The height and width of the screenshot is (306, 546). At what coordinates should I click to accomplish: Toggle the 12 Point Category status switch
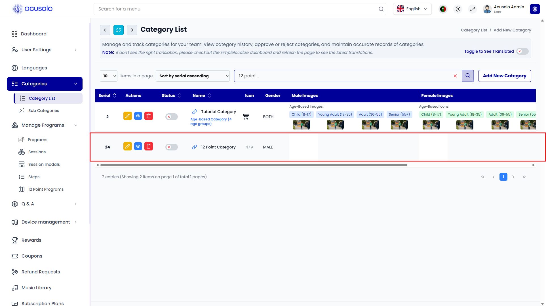172,147
